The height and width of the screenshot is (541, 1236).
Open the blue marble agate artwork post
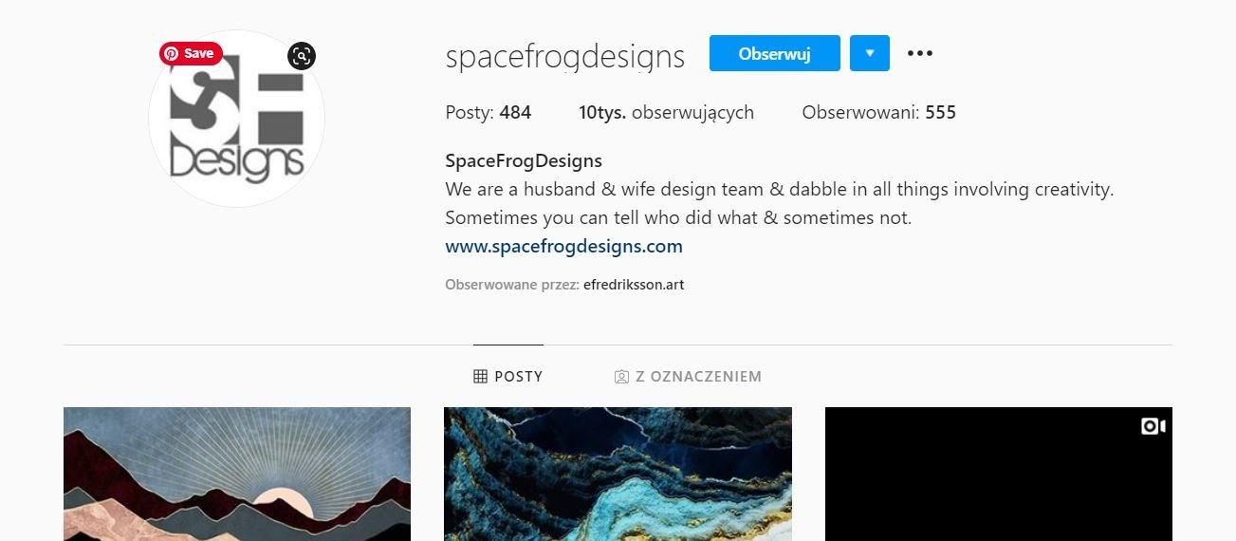point(618,474)
